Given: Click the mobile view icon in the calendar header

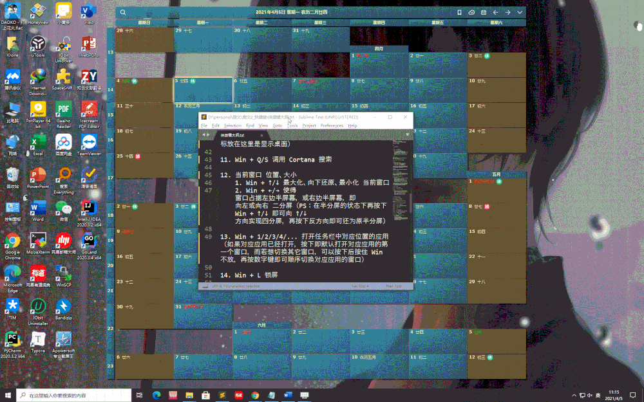Looking at the screenshot, I should click(459, 12).
